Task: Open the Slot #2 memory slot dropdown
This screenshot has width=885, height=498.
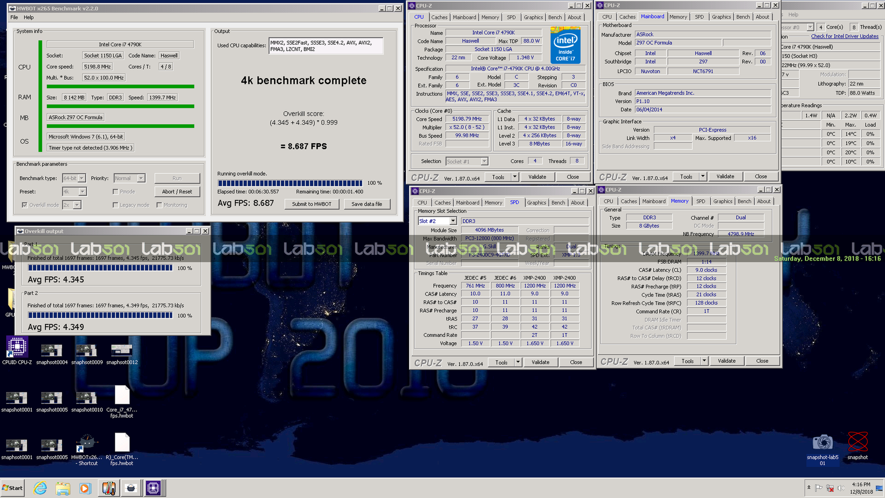Action: tap(437, 221)
